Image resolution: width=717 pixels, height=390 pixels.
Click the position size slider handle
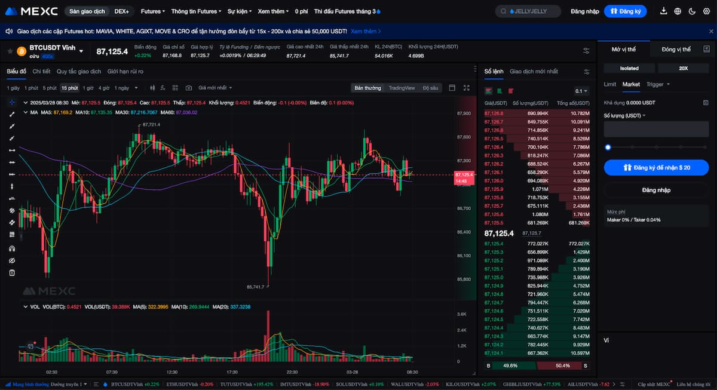608,147
